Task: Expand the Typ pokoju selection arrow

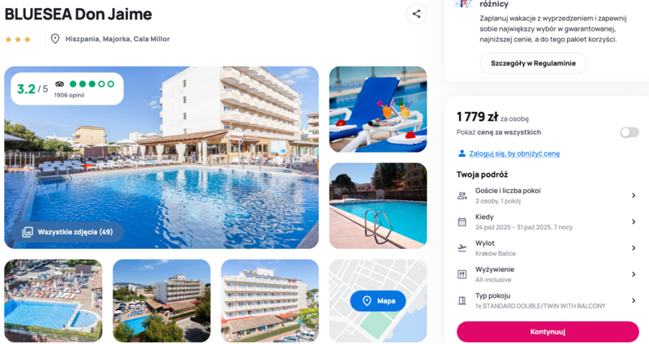Action: 634,300
